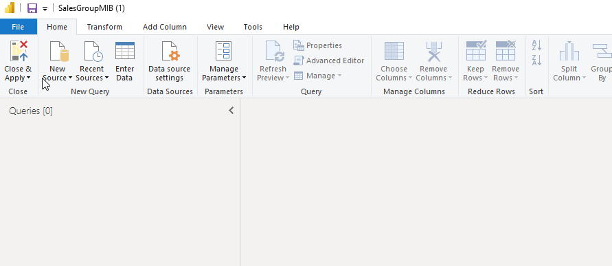The width and height of the screenshot is (612, 266).
Task: Click the Power BI logo icon
Action: click(x=10, y=8)
